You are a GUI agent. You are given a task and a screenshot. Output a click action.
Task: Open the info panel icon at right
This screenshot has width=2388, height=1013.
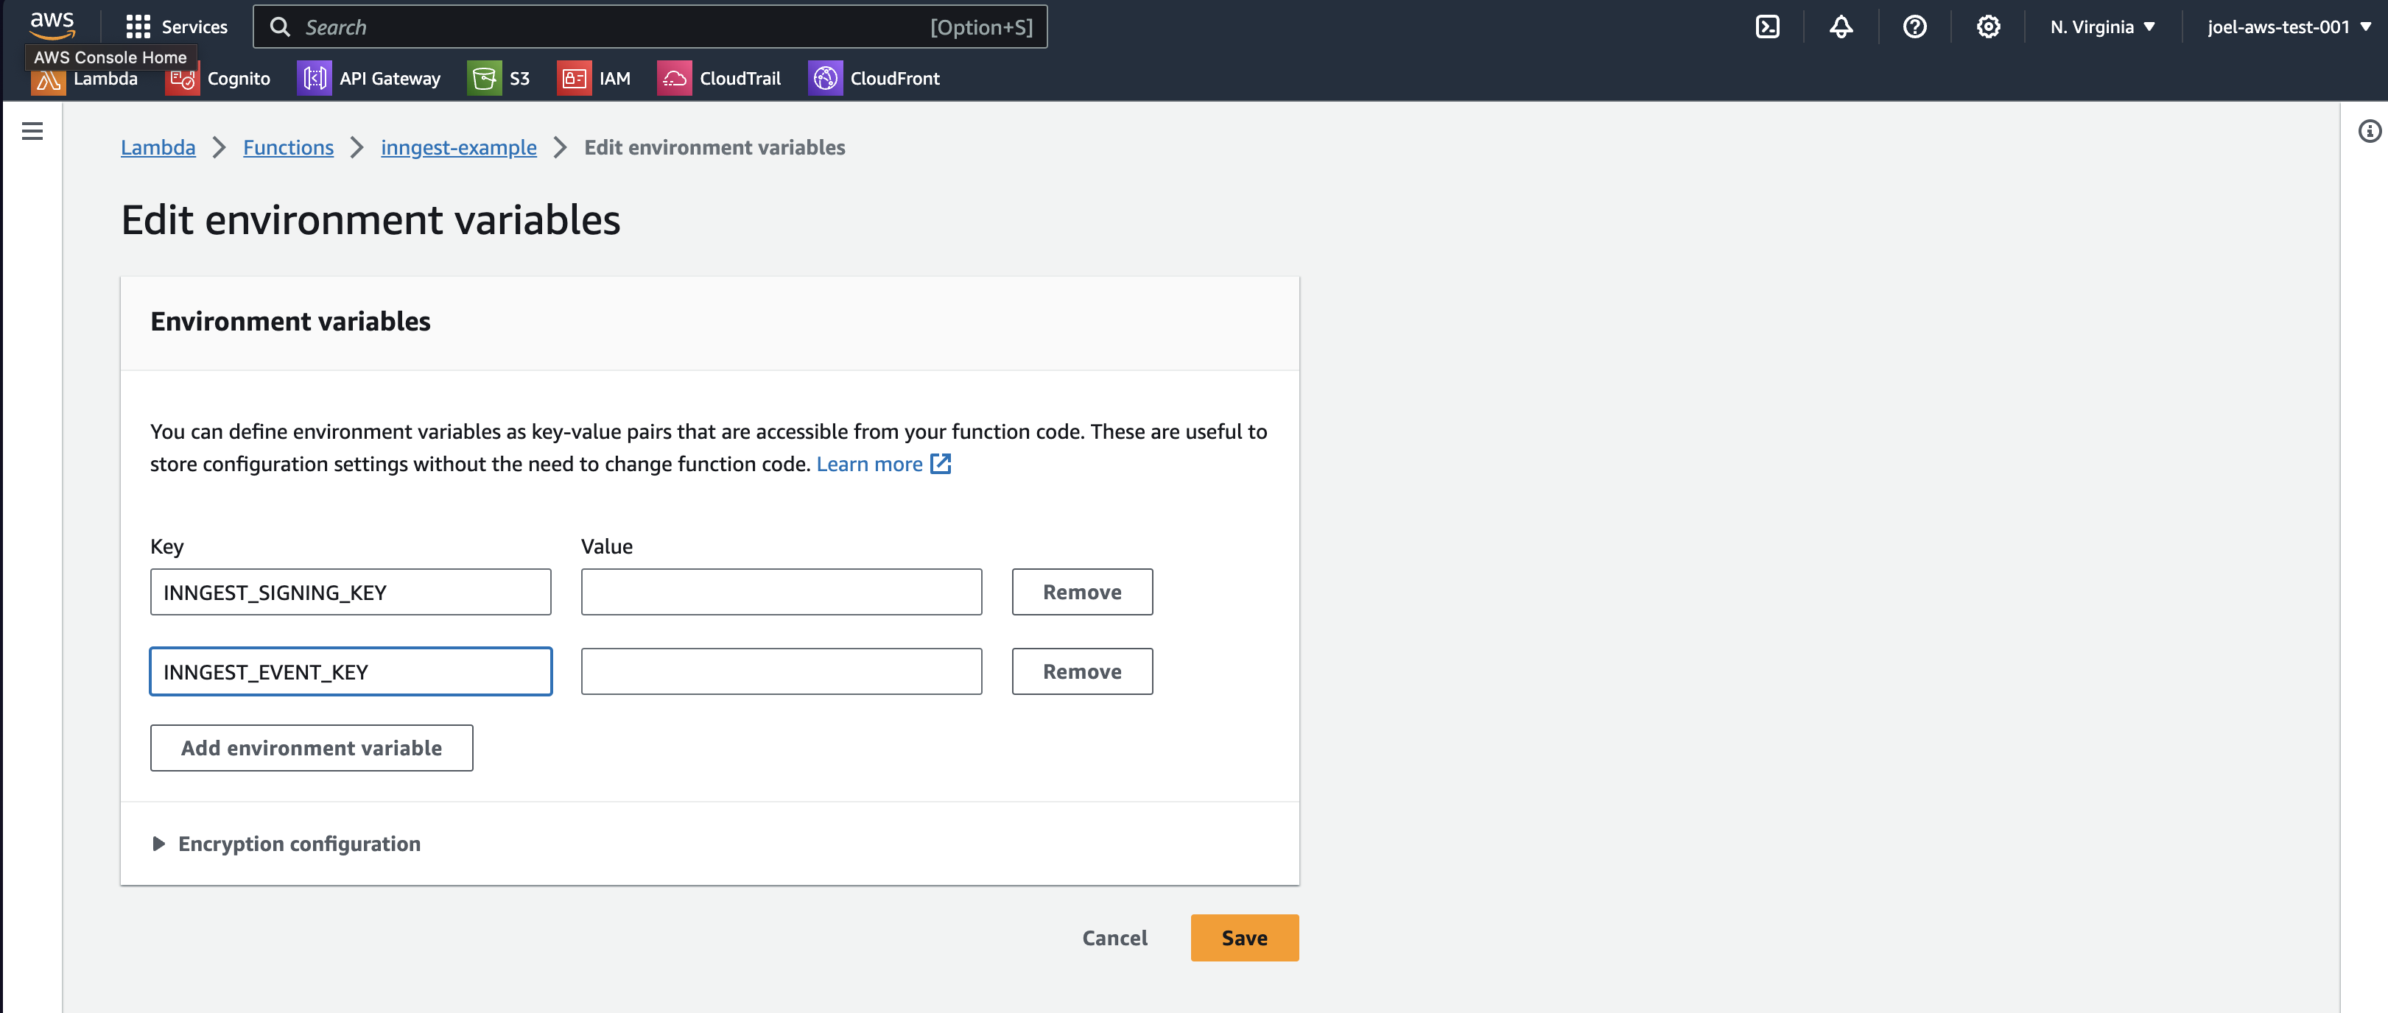tap(2369, 131)
